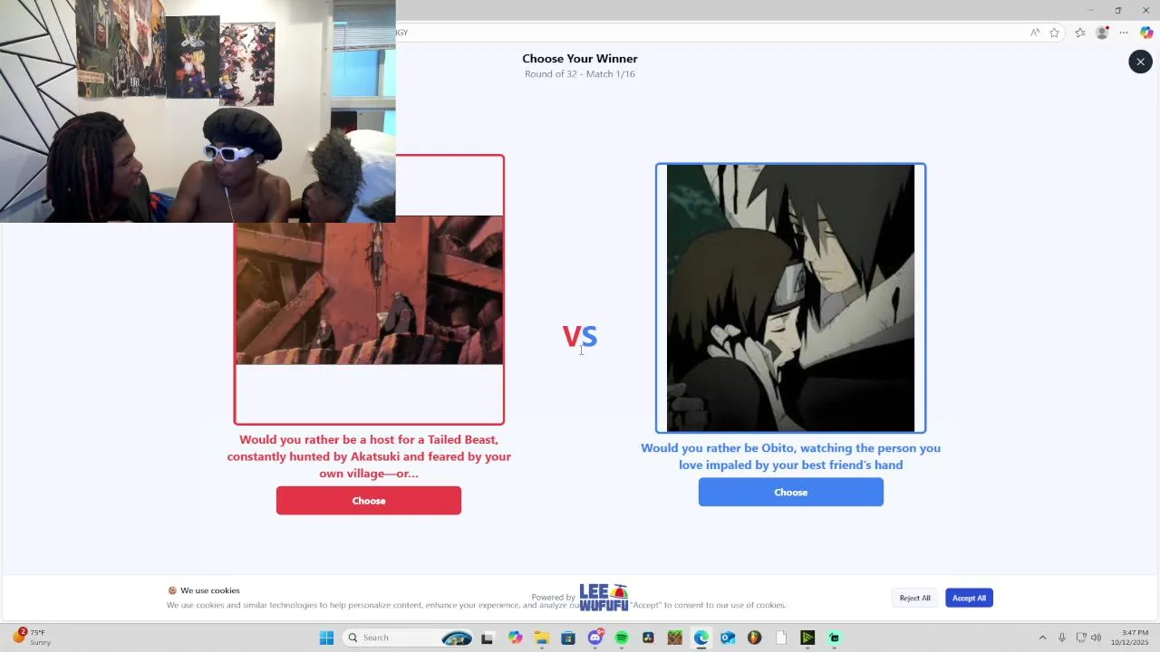1160x652 pixels.
Task: Open DaVinci Resolve from the taskbar
Action: click(x=648, y=638)
